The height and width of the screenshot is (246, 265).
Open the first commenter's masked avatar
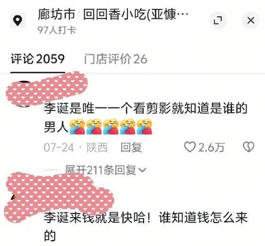pos(24,94)
